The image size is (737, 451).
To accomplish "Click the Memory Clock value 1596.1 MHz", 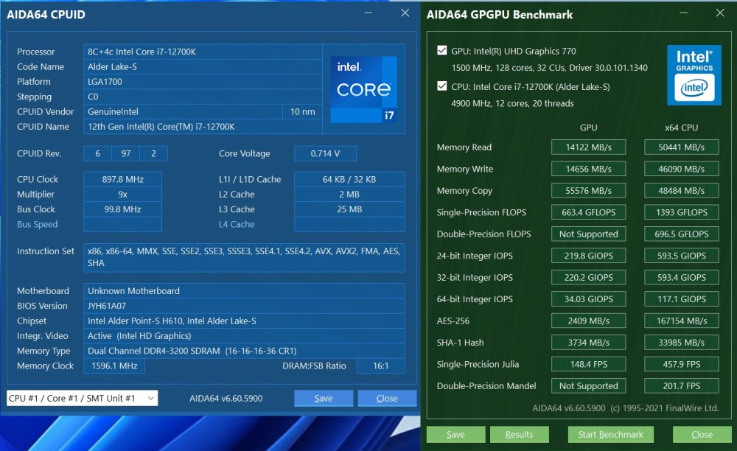I will (x=114, y=366).
